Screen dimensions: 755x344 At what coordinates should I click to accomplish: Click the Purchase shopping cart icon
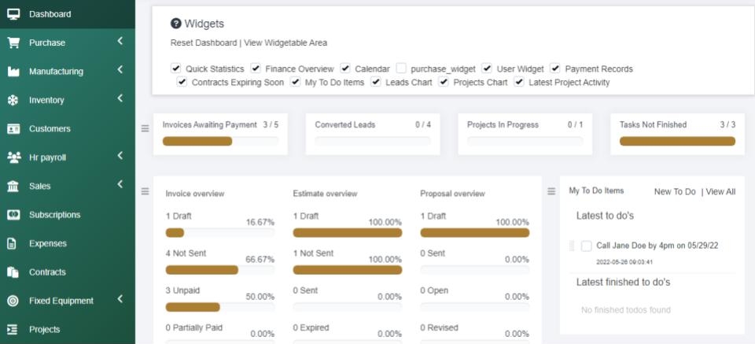(x=13, y=43)
